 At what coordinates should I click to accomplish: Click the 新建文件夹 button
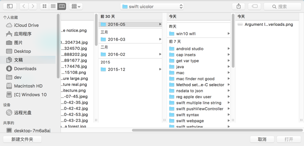(22, 139)
